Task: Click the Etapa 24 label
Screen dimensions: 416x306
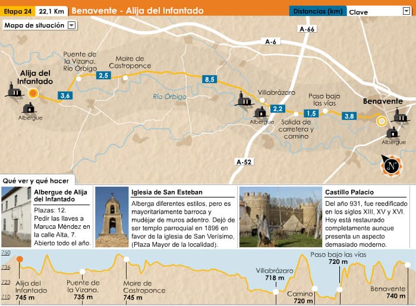Action: tap(17, 11)
